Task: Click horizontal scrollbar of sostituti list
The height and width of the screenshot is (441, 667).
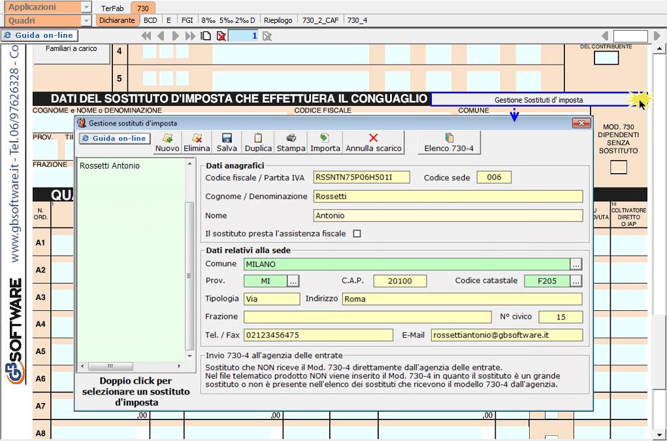Action: click(131, 366)
